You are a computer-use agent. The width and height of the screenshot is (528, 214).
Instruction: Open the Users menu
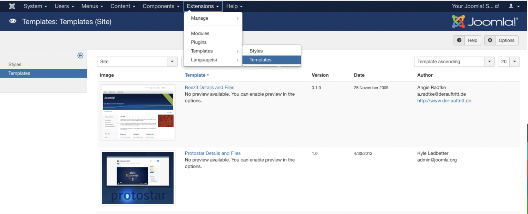click(x=65, y=6)
